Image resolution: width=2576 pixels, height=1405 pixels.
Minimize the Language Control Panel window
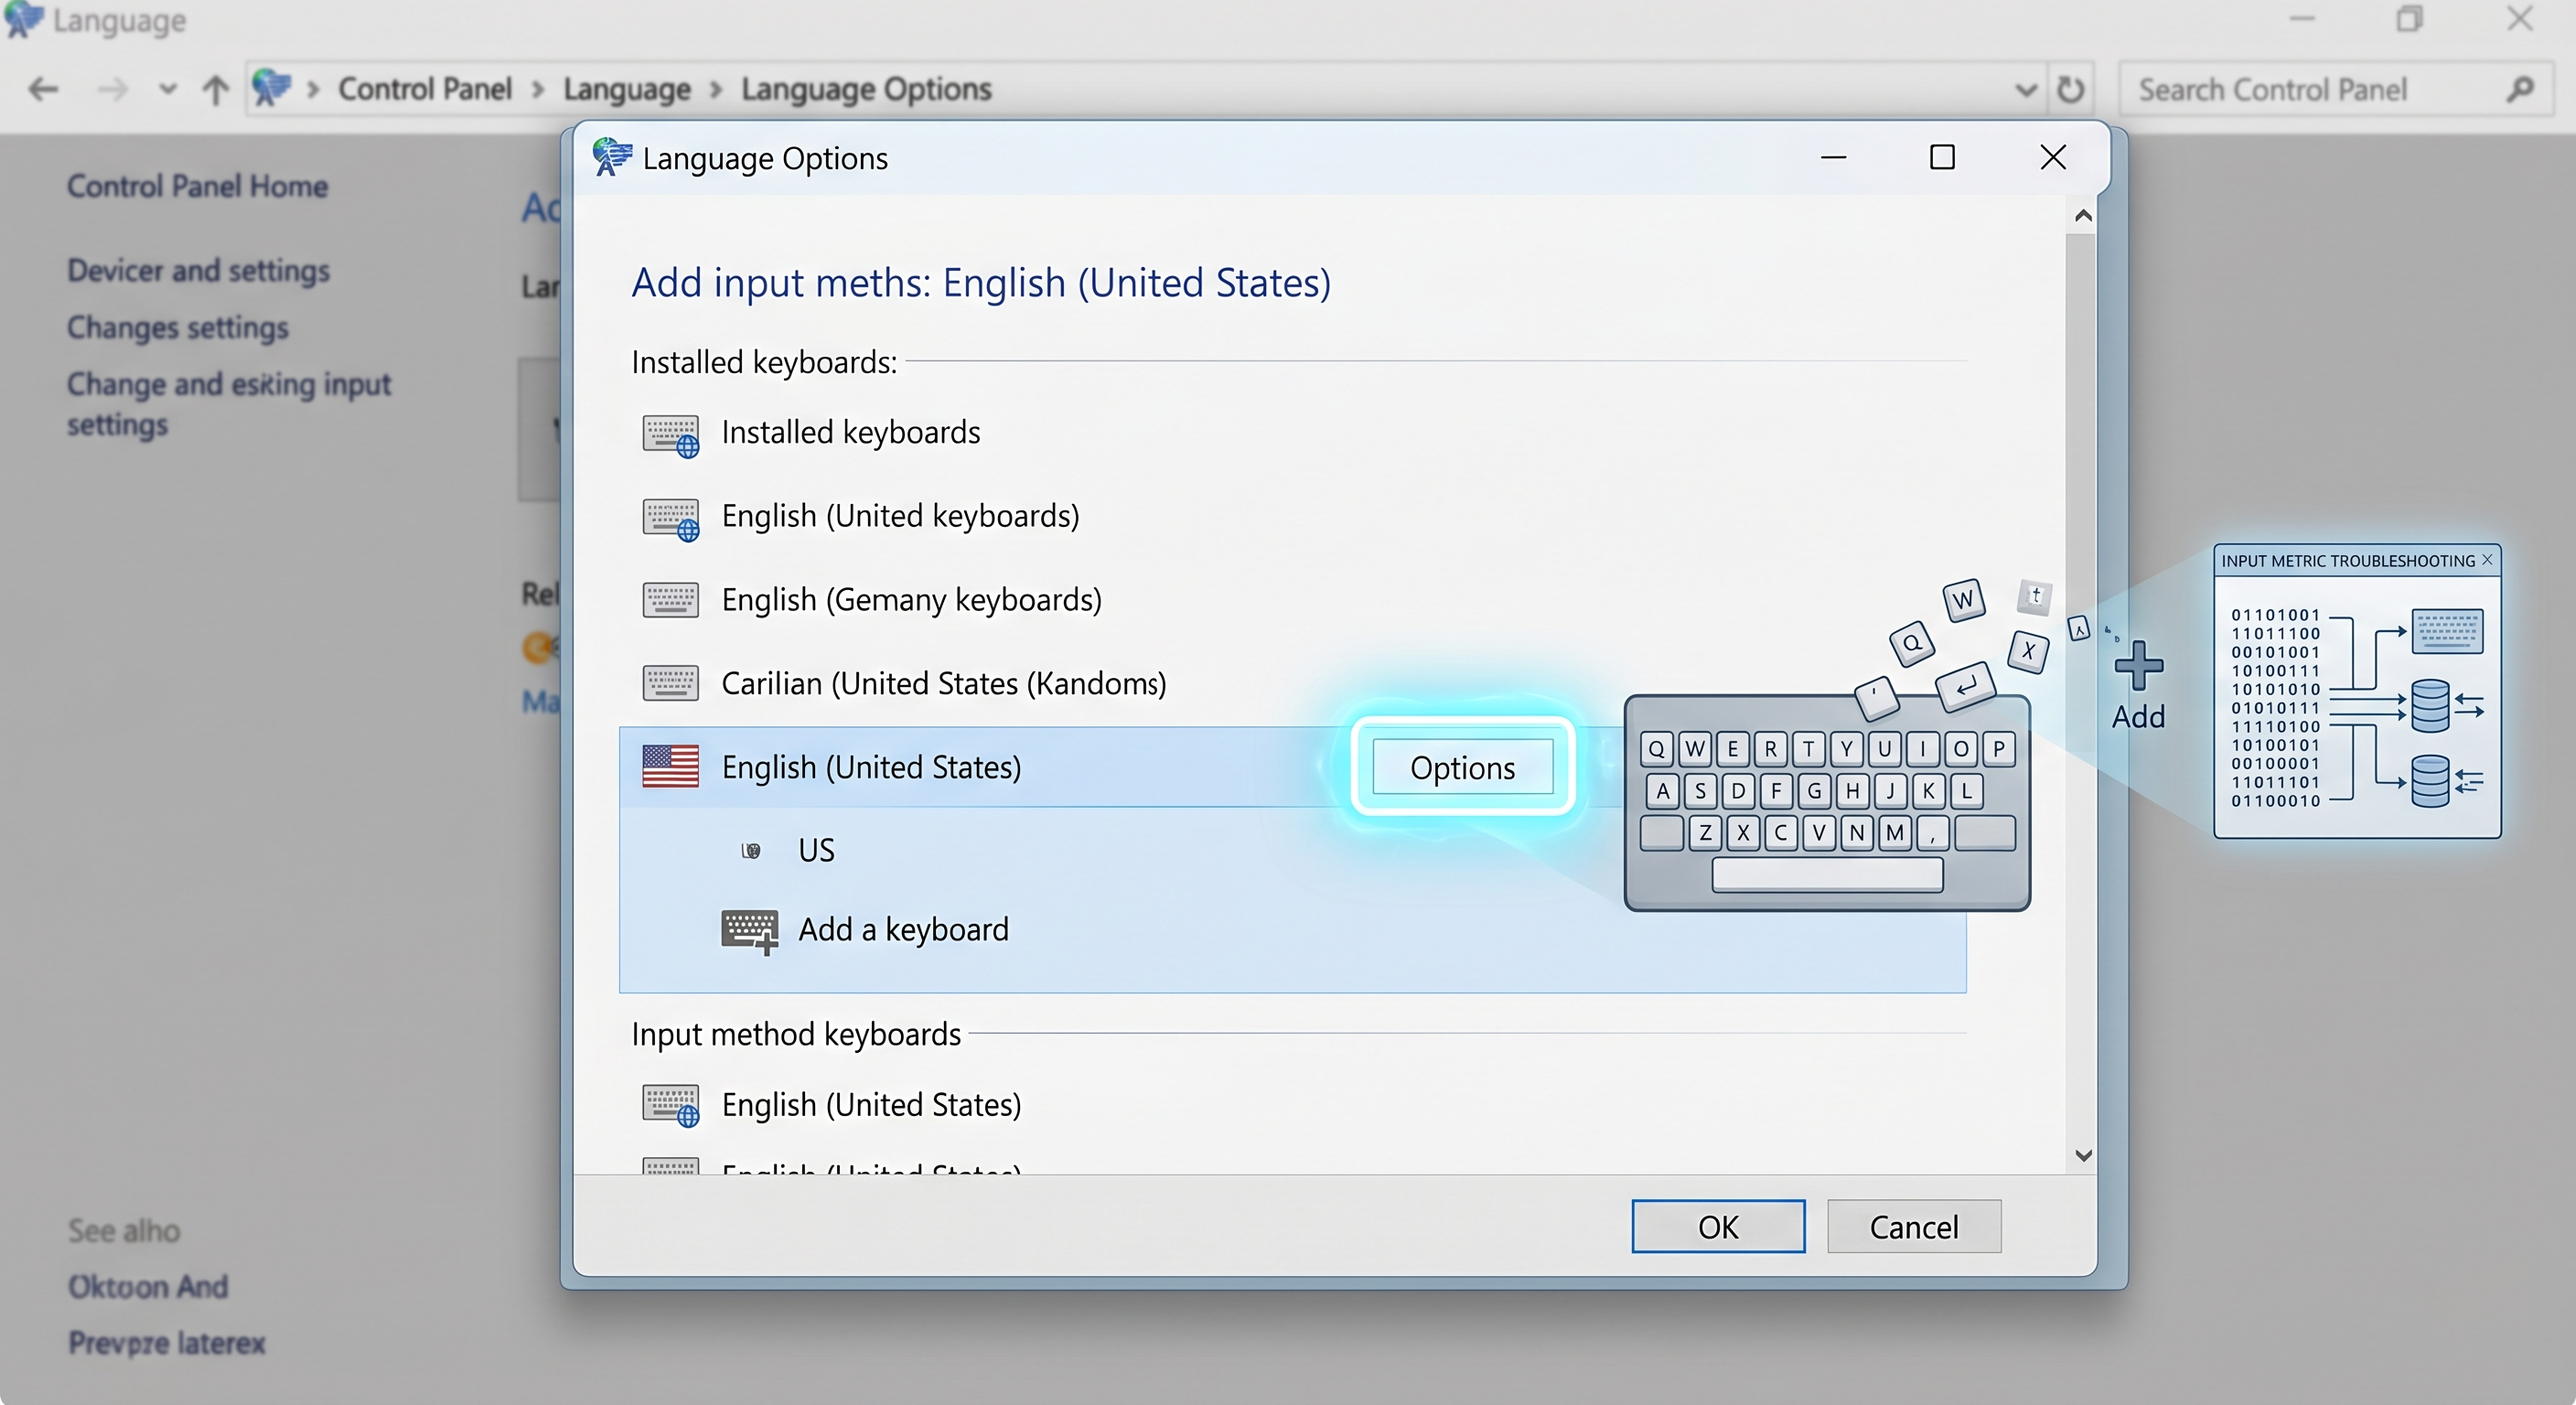click(x=2302, y=19)
